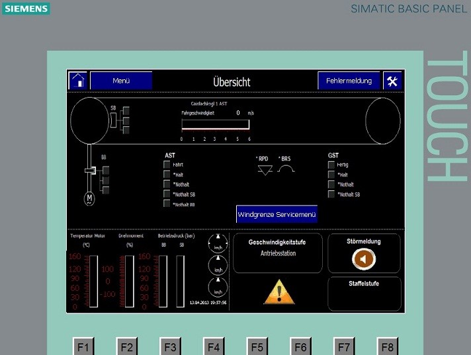The image size is (471, 355).
Task: Click the bottom km/h wind gauge
Action: pos(217,287)
